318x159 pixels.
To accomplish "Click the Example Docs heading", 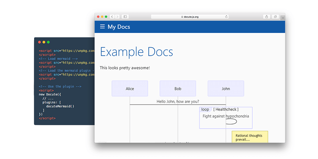I will (x=136, y=52).
